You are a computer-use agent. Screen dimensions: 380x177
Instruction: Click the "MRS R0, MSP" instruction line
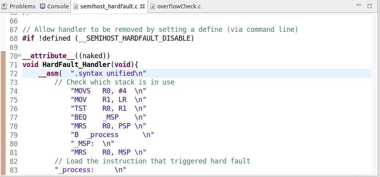(108, 152)
